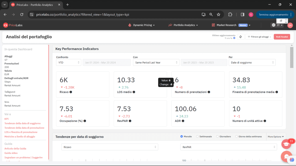Open the chat support bubble icon
Screen dimensions: 296x166
[x=286, y=156]
